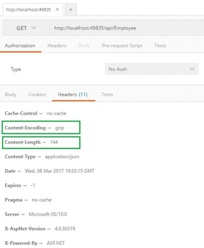
Task: Select the response Headers (11) tab
Action: tap(73, 95)
